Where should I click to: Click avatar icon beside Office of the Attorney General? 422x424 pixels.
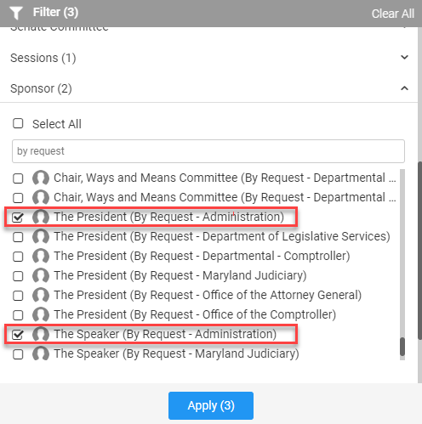[x=41, y=295]
